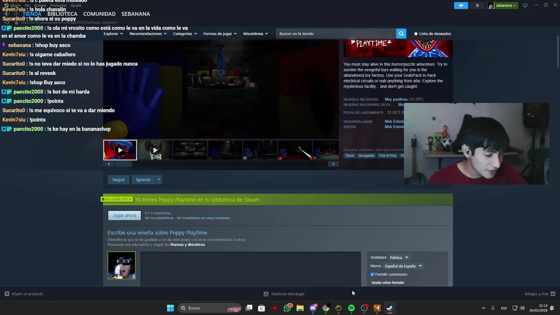This screenshot has width=560, height=315.
Task: Open the Categorías dropdown menu
Action: pos(185,33)
